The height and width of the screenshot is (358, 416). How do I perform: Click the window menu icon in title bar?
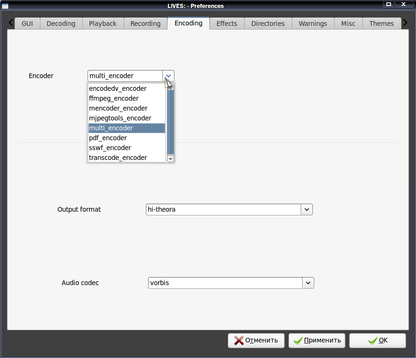point(5,6)
